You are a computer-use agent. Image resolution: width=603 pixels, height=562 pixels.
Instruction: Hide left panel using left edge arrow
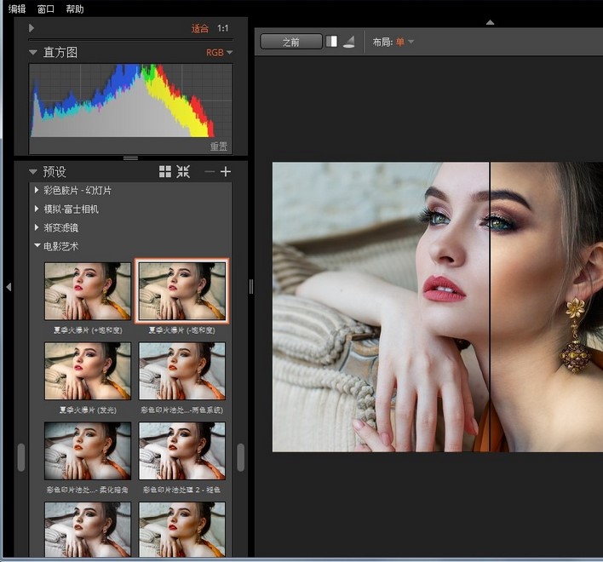coord(8,287)
